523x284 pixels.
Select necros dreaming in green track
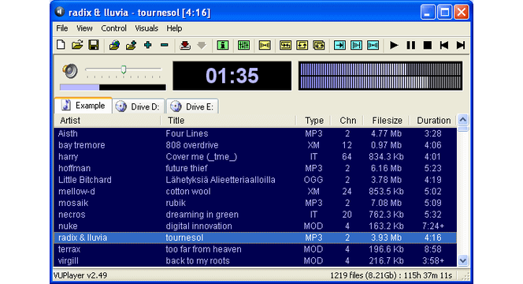[x=255, y=215]
